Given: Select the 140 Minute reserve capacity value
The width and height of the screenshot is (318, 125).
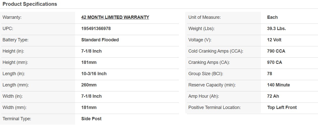Looking at the screenshot, I should tap(278, 85).
